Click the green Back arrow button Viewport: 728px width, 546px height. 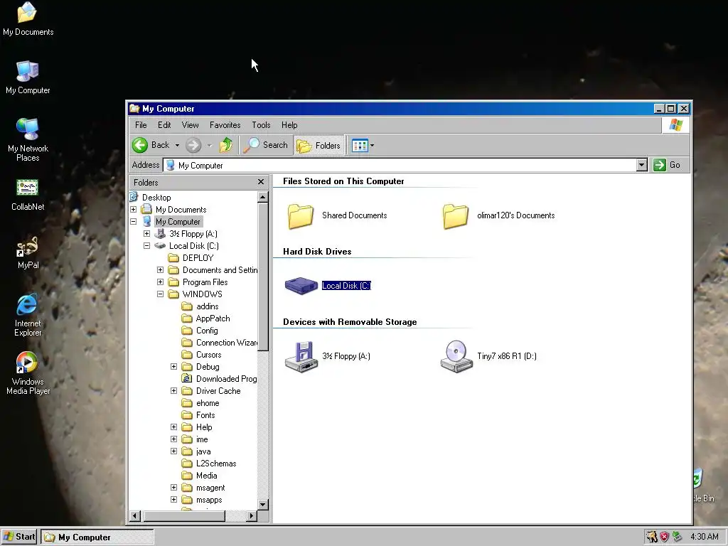(x=140, y=145)
